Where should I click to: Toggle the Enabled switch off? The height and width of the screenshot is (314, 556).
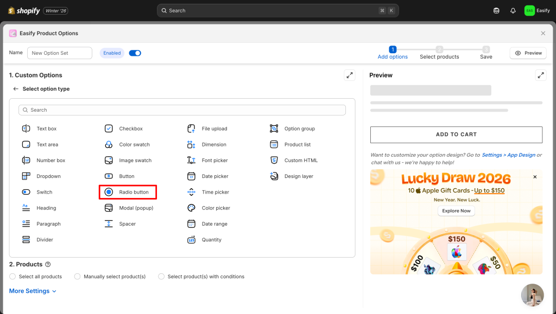(135, 53)
